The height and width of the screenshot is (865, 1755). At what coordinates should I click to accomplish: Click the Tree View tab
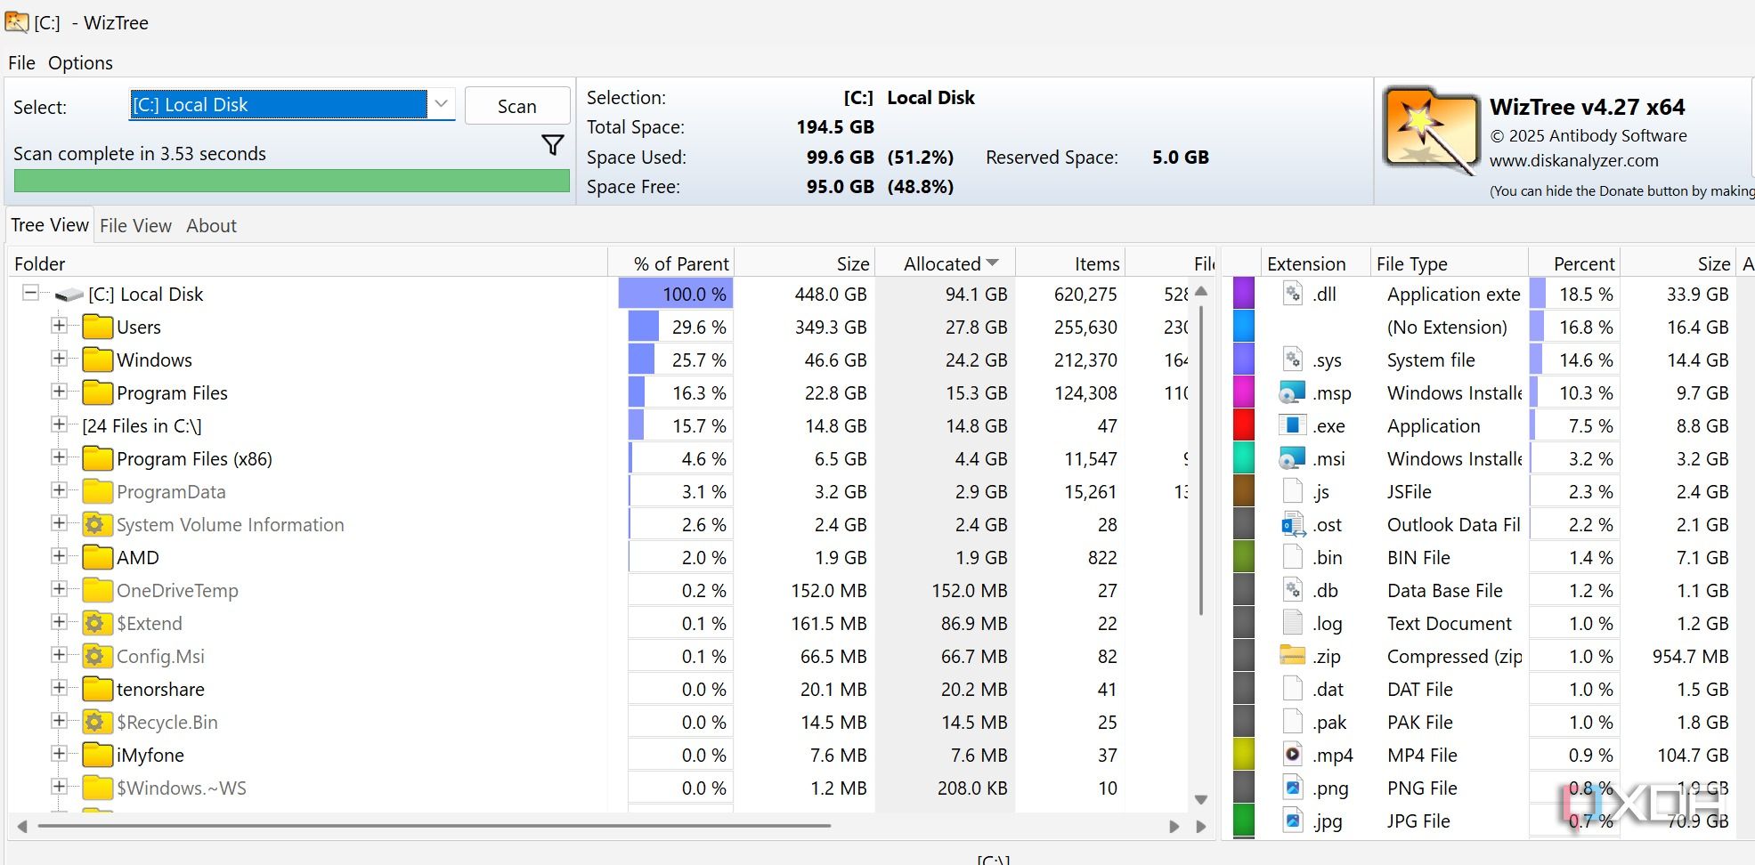coord(50,225)
